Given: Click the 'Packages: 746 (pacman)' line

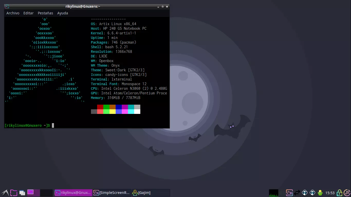Looking at the screenshot, I should tap(114, 42).
